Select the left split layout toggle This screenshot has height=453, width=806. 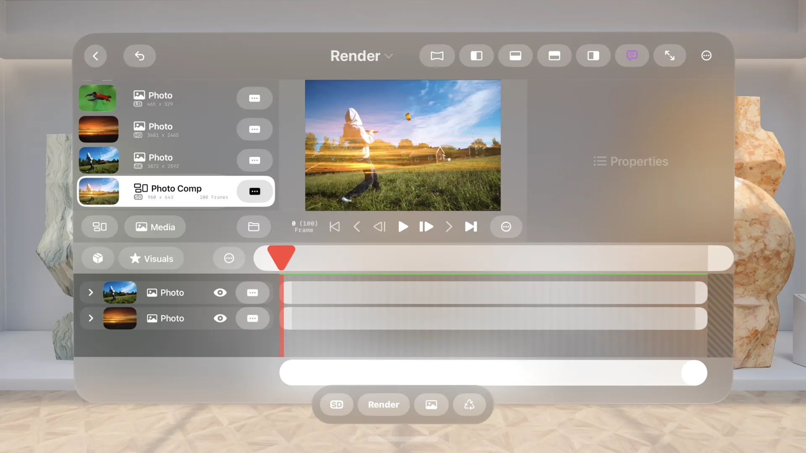476,55
